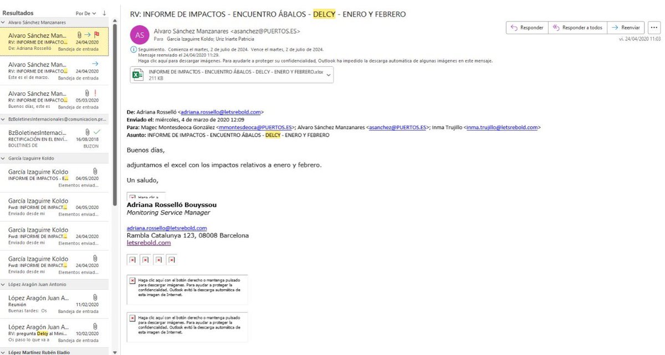Click asanchez@PUERTOS.ES link in the Para line

tap(398, 127)
